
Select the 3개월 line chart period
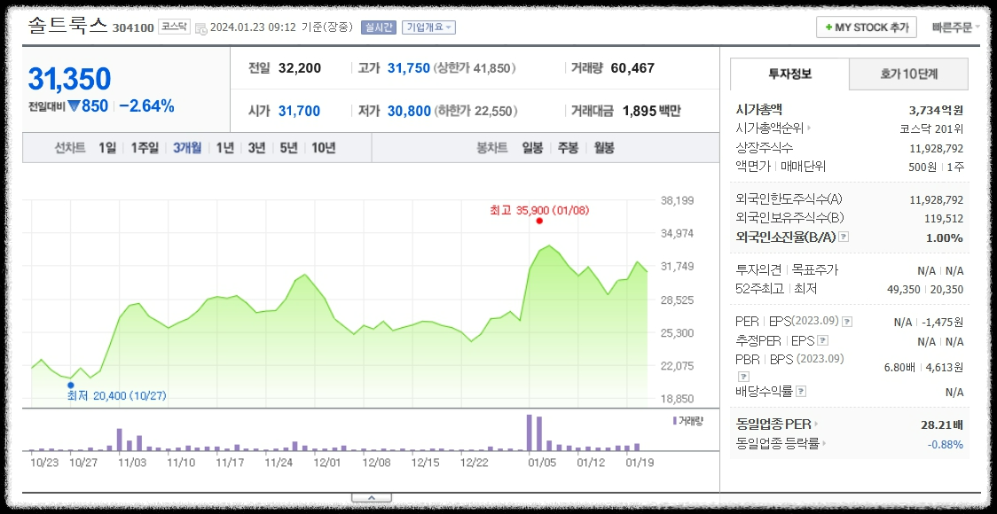tap(187, 148)
